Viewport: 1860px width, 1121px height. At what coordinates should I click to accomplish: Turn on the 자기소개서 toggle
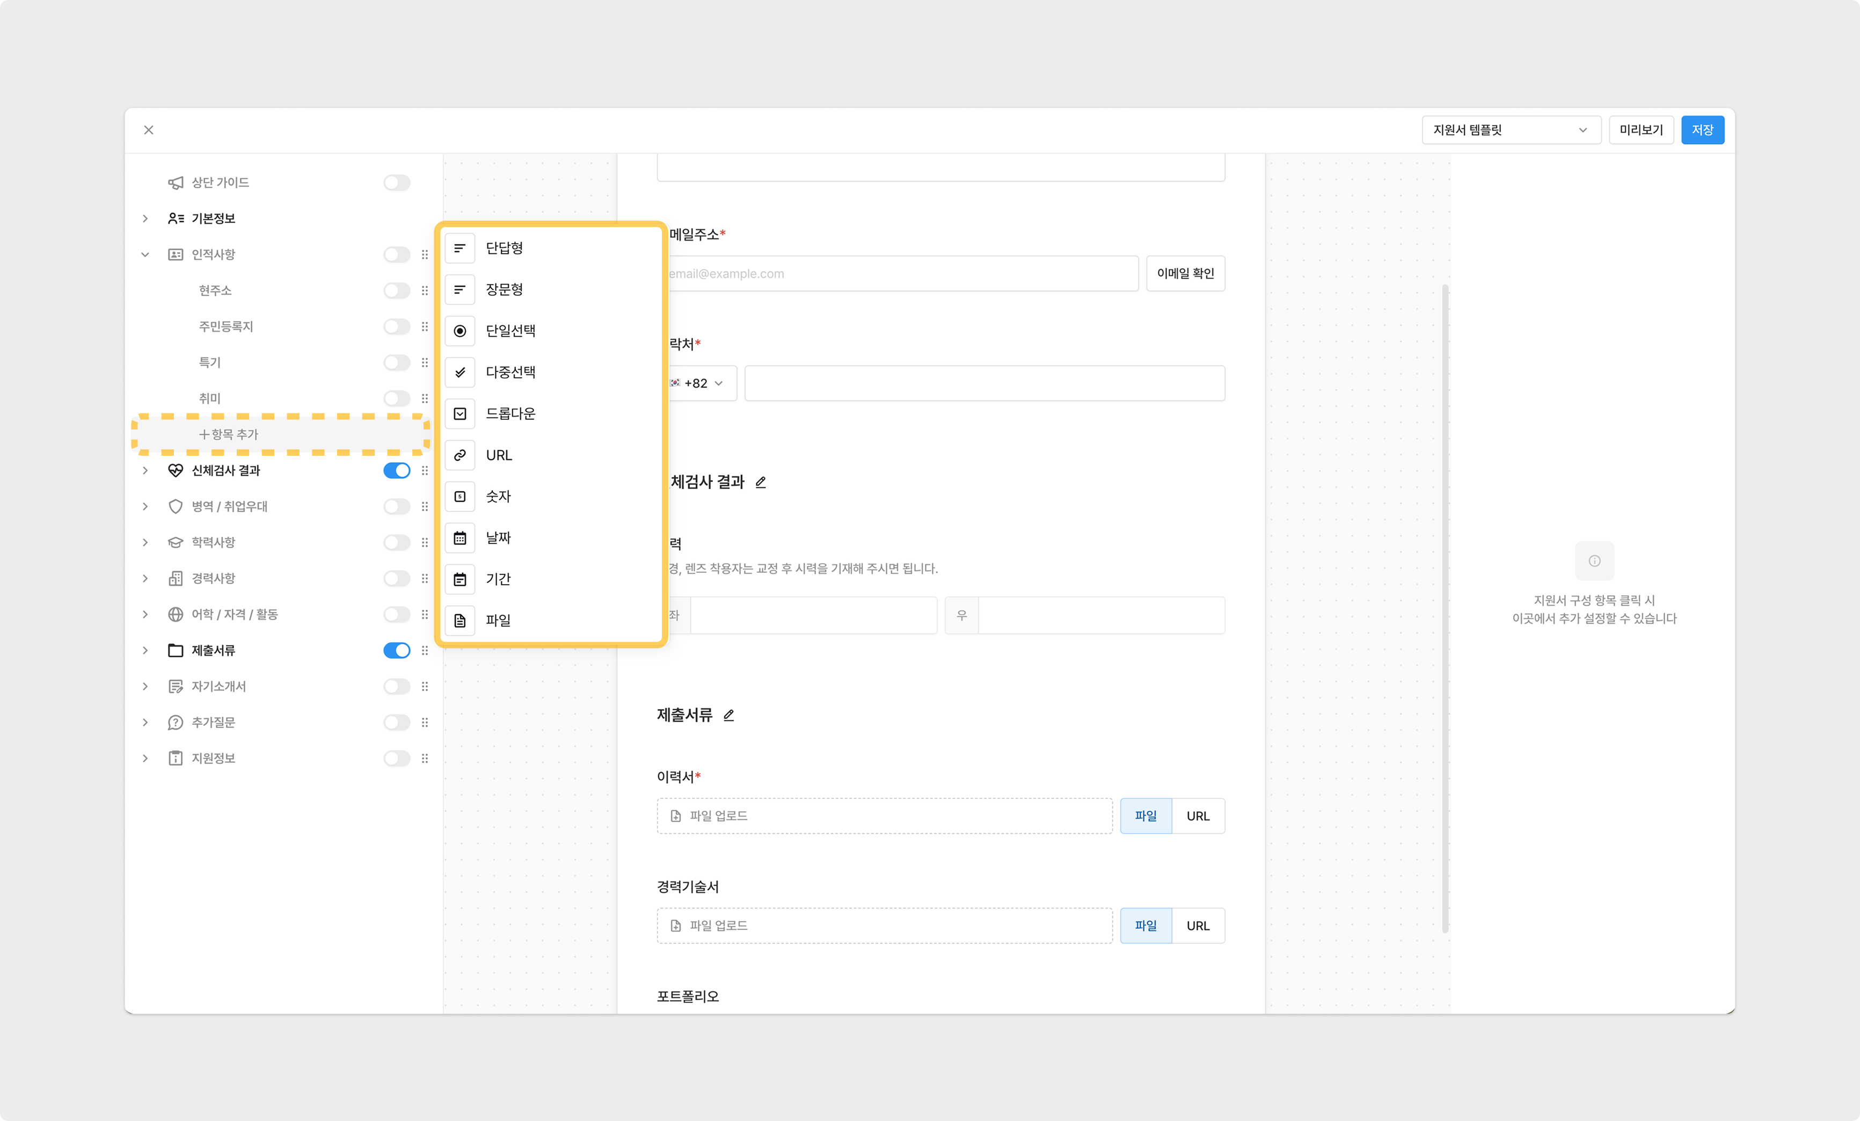coord(396,686)
